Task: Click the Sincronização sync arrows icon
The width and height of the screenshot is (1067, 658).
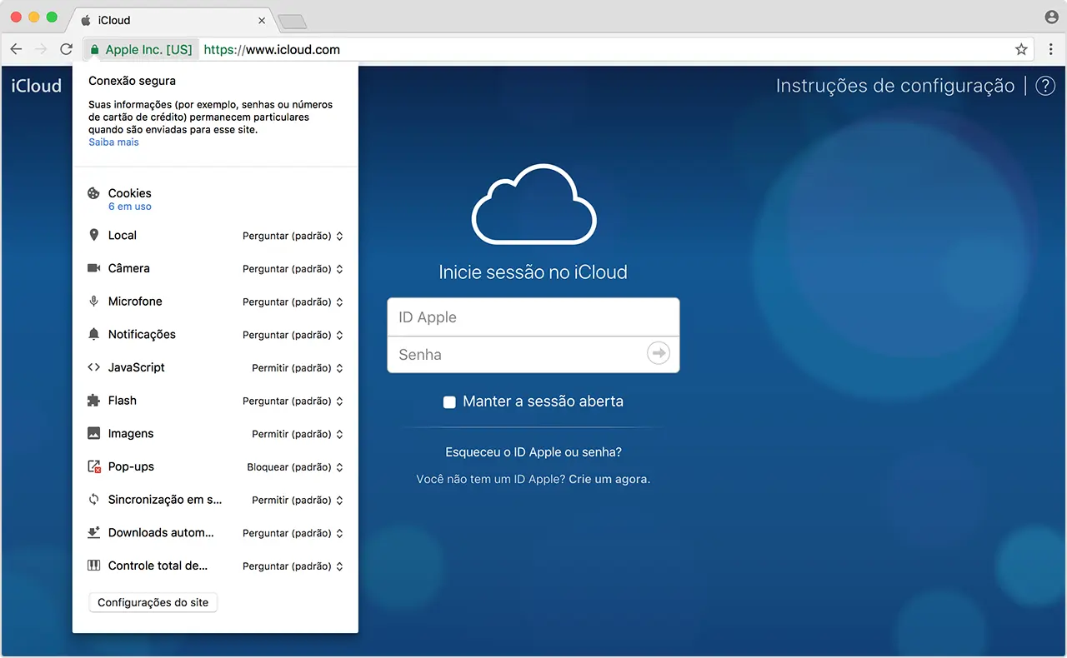Action: coord(93,500)
